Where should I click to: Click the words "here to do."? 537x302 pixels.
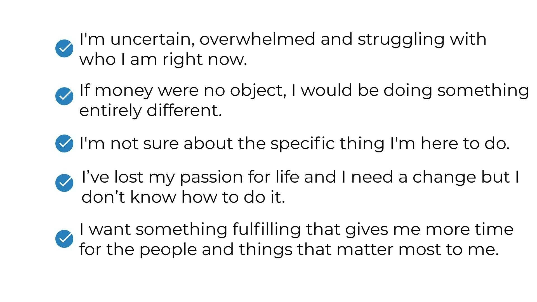465,143
